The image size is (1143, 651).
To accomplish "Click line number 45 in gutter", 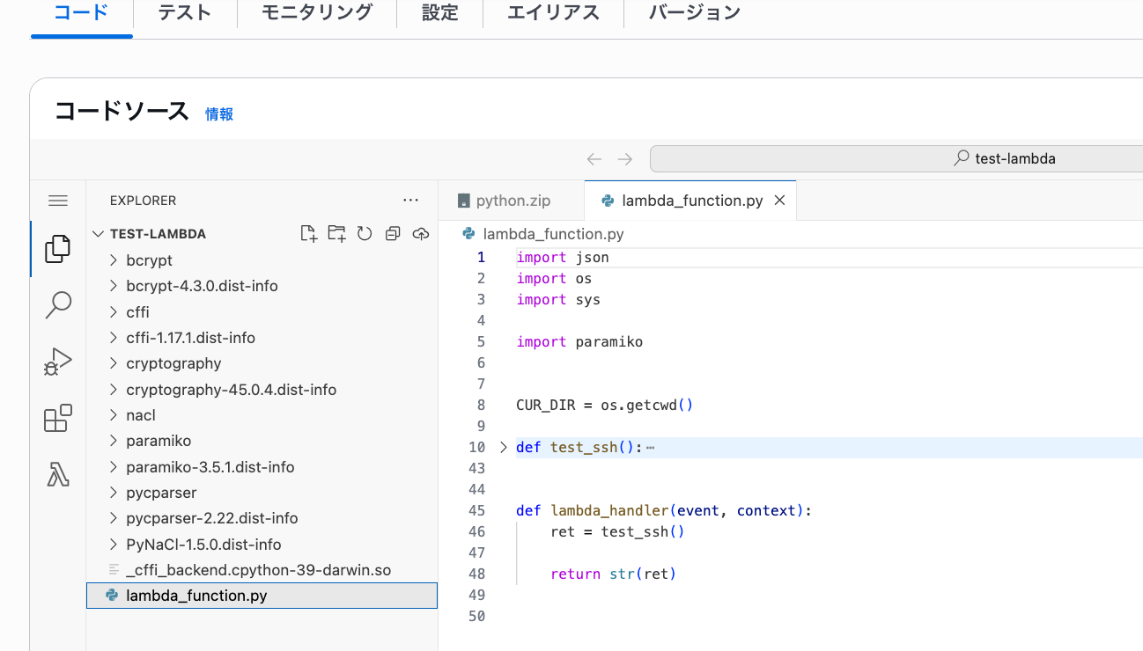I will pos(476,510).
